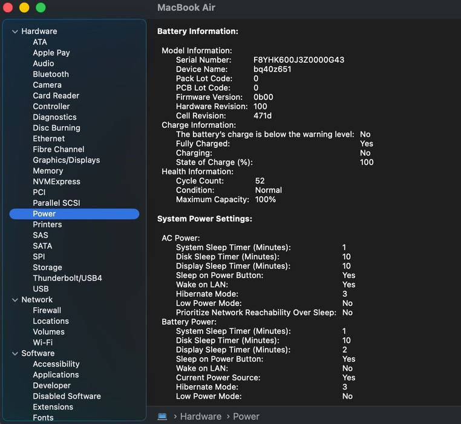Select Disabled Software in the sidebar
Image resolution: width=461 pixels, height=424 pixels.
(67, 396)
